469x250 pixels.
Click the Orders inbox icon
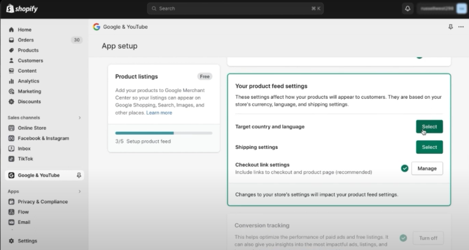coord(12,40)
